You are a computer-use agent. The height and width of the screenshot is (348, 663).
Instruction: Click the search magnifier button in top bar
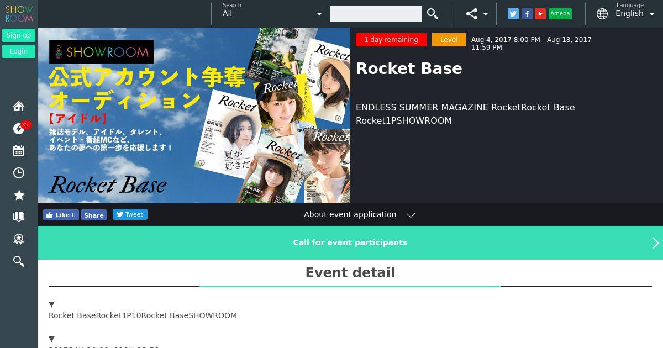pyautogui.click(x=433, y=14)
